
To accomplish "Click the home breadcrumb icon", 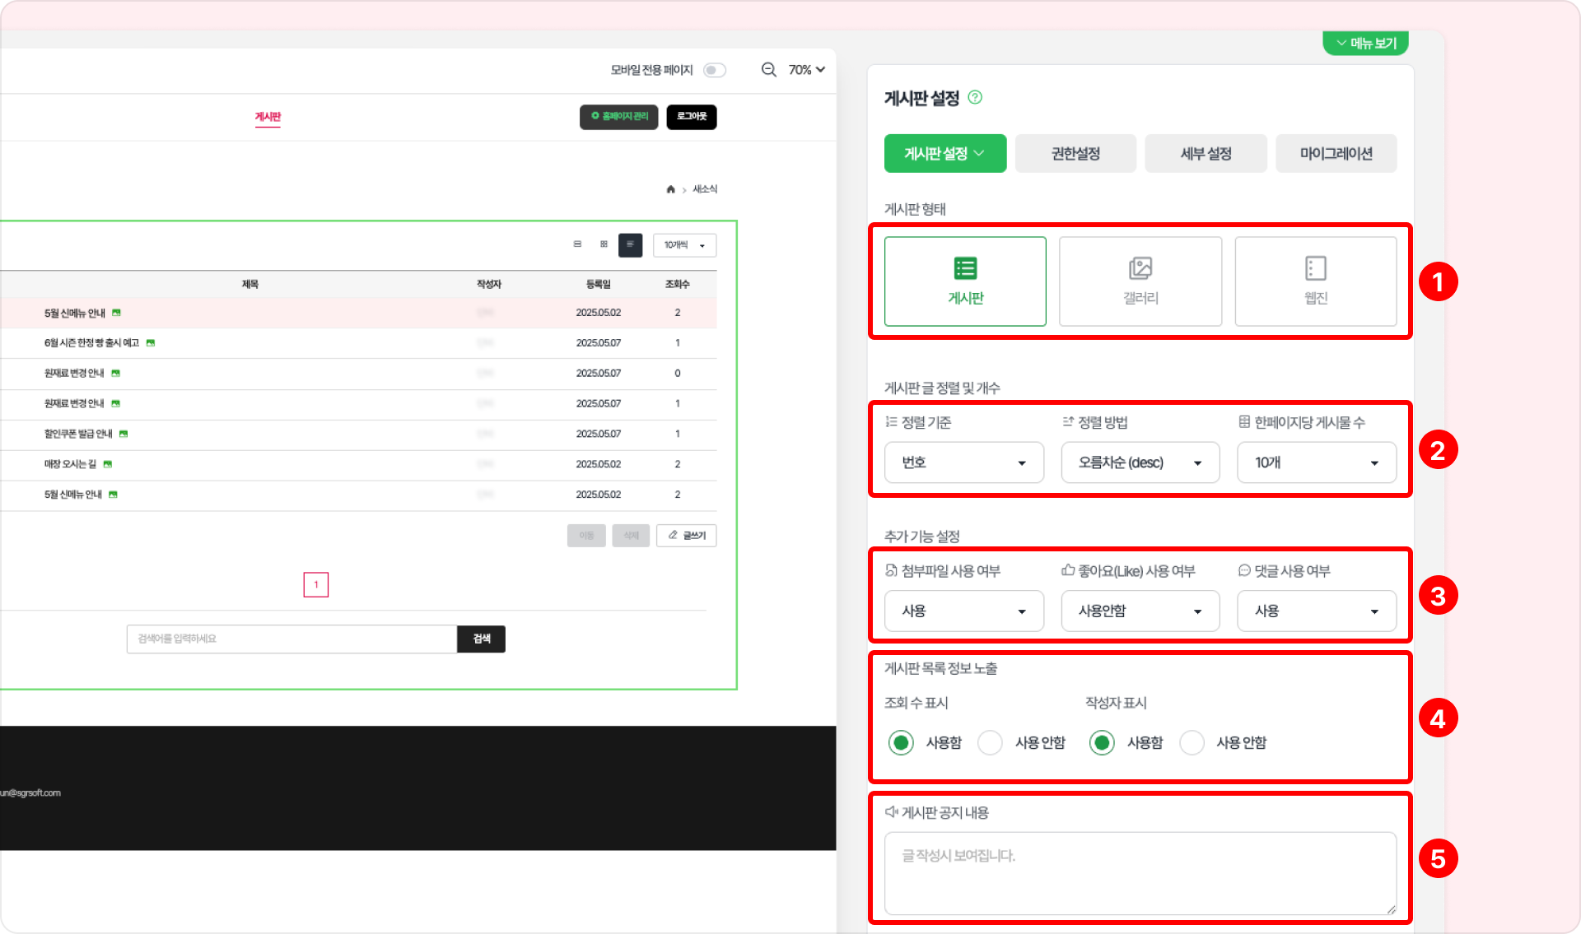I will pyautogui.click(x=670, y=189).
